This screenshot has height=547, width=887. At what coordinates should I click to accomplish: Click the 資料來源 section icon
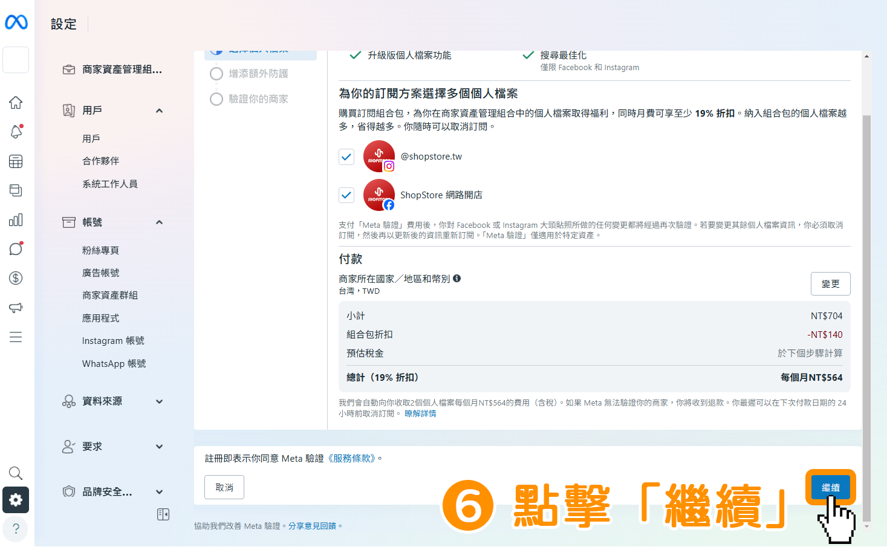(x=69, y=401)
